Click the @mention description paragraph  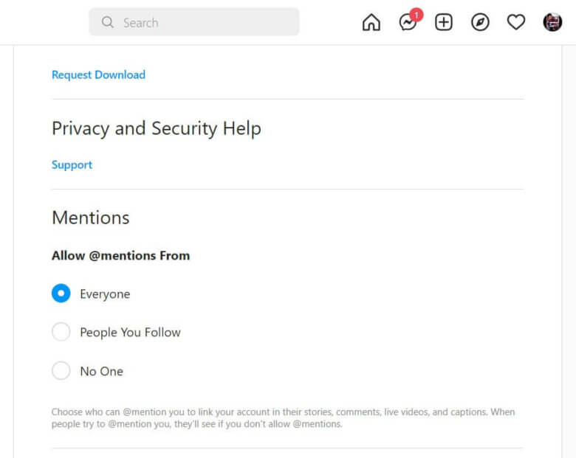click(x=283, y=417)
